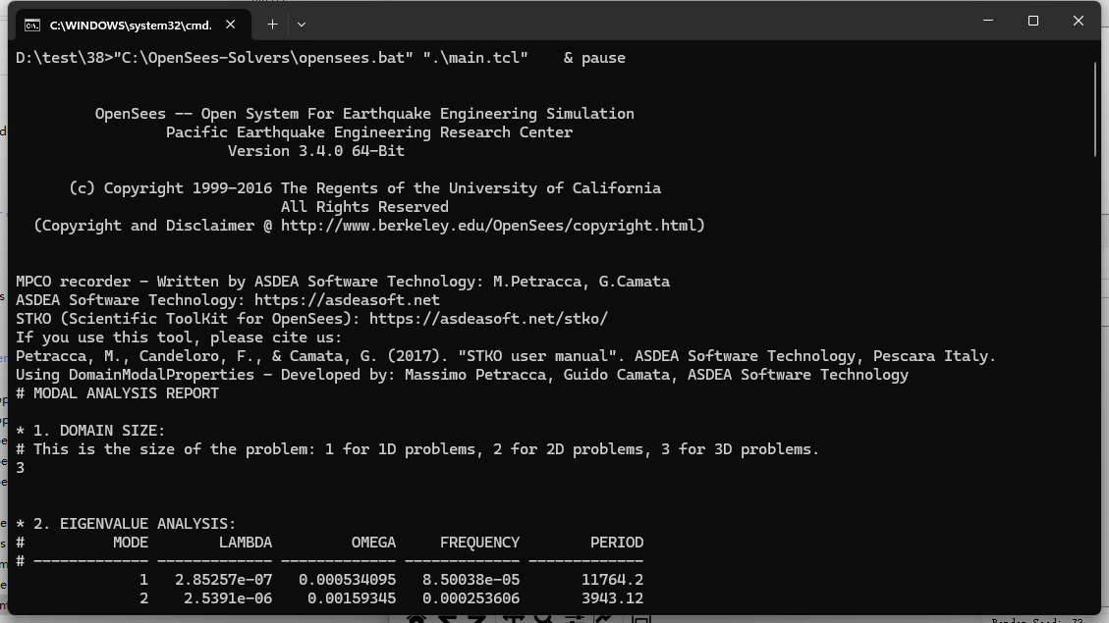Click the frequency value 0.000253606

coord(471,598)
